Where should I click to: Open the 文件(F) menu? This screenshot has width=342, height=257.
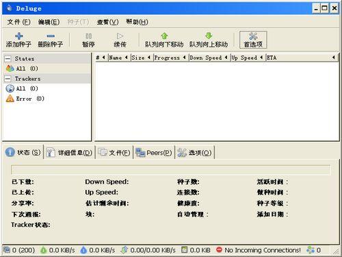(18, 22)
